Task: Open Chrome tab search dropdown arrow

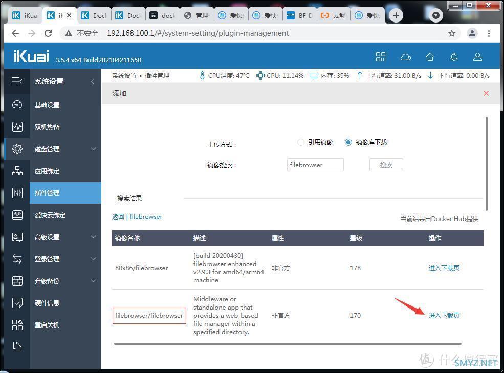Action: coord(436,15)
